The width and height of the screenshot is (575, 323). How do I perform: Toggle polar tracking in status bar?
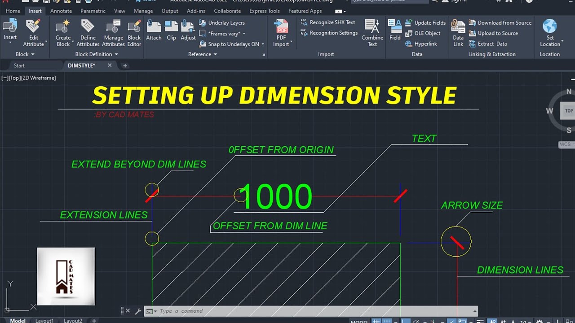416,321
